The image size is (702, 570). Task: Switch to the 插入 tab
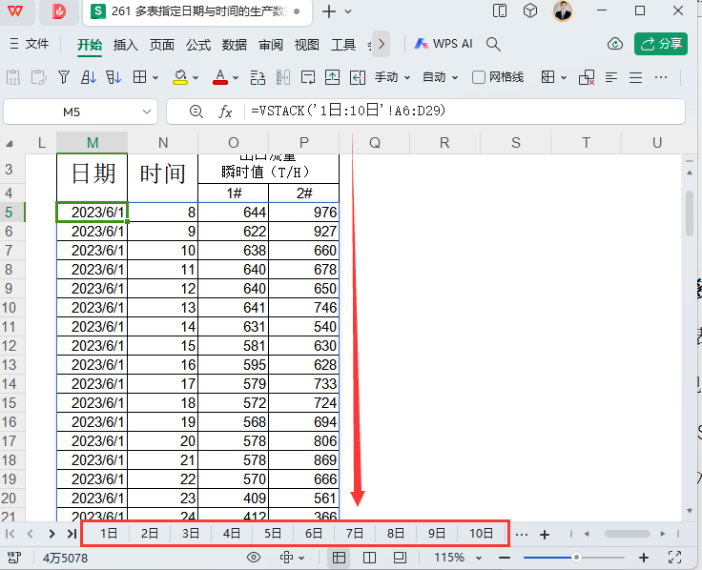point(125,44)
